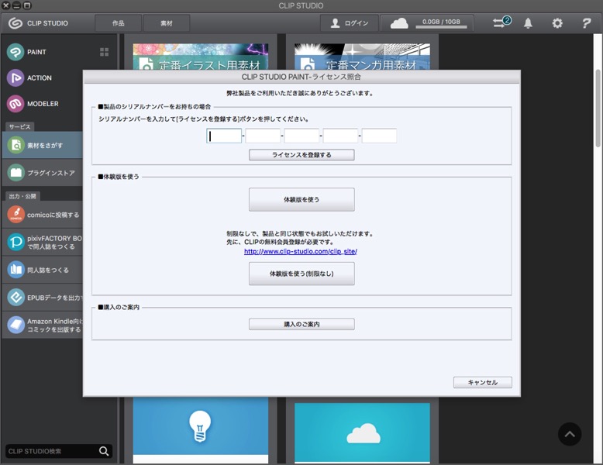The height and width of the screenshot is (465, 603).
Task: Open settings gear icon
Action: (557, 23)
